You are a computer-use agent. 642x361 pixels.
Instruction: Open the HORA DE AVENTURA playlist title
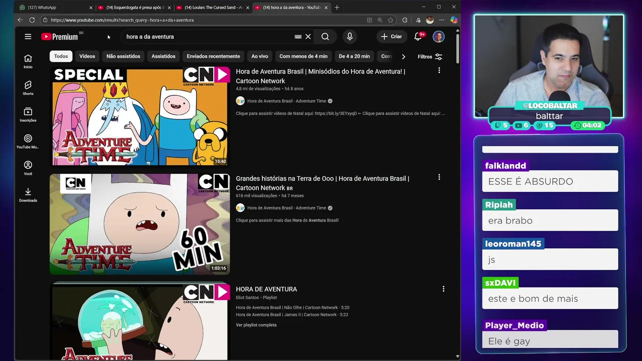pos(266,289)
